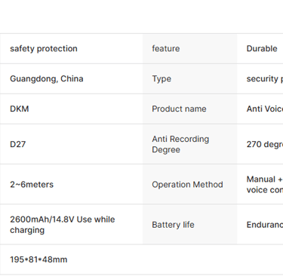Select the '270 degree' value text
Screen dimensions: 283x276
pyautogui.click(x=265, y=144)
